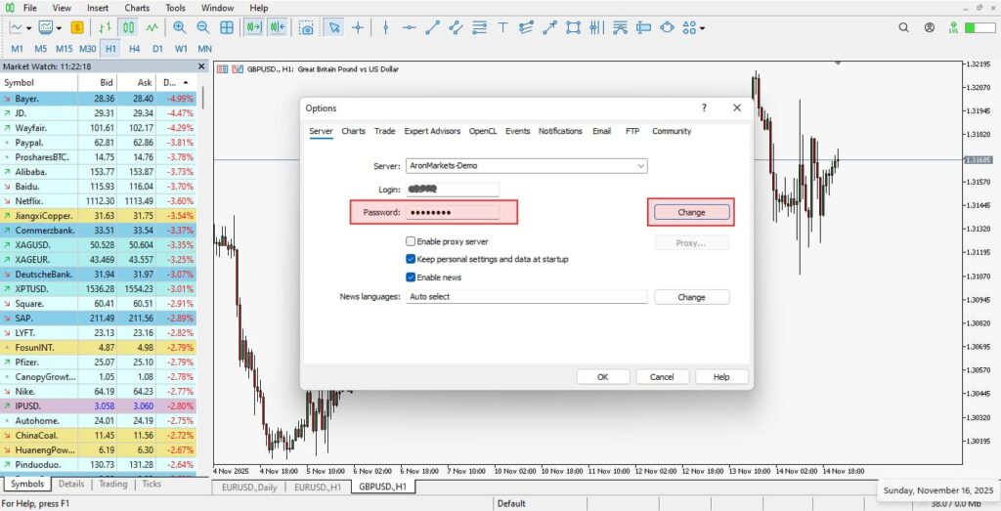Image resolution: width=1001 pixels, height=511 pixels.
Task: Enable proxy server checkbox
Action: coord(411,241)
